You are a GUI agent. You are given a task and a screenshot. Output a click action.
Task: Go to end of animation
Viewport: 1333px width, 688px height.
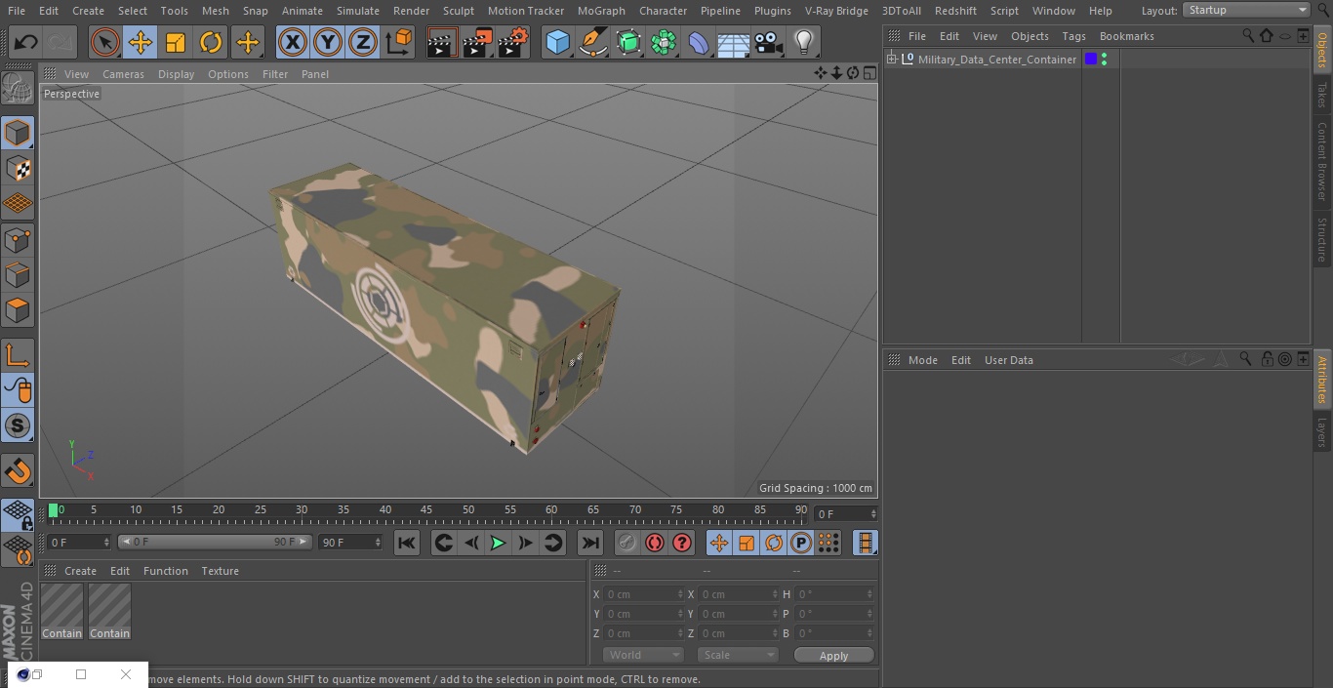(590, 543)
